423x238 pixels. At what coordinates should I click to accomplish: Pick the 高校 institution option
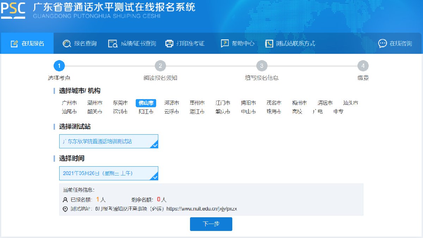click(x=297, y=112)
